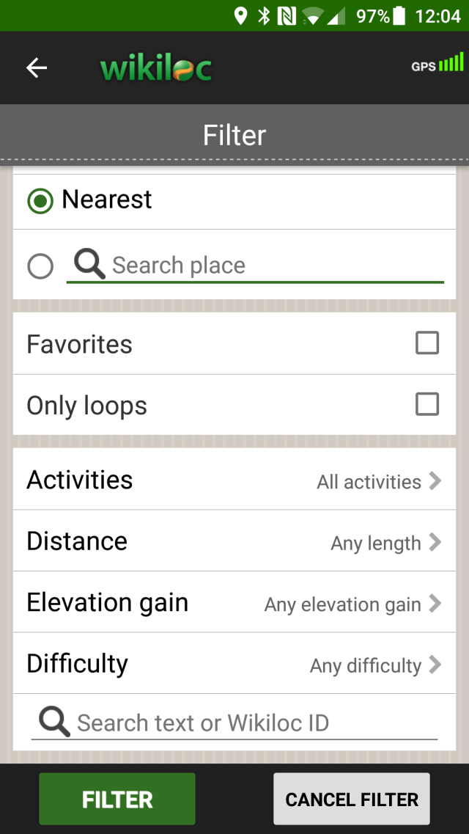Expand the Elevation gain chevron
This screenshot has width=469, height=834.
435,604
